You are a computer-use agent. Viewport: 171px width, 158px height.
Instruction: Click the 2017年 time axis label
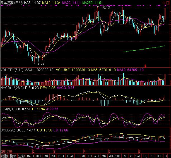pyautogui.click(x=7, y=152)
